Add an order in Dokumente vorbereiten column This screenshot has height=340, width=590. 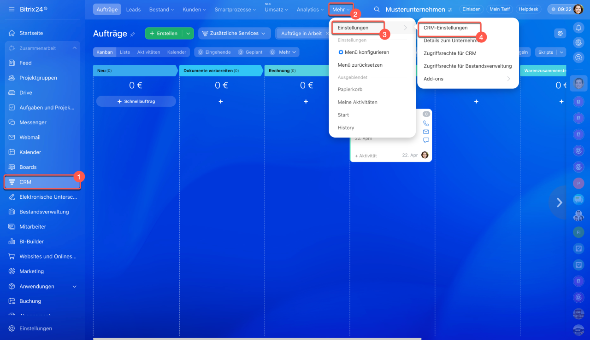tap(221, 101)
